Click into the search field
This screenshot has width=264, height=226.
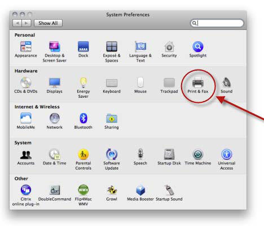click(217, 23)
